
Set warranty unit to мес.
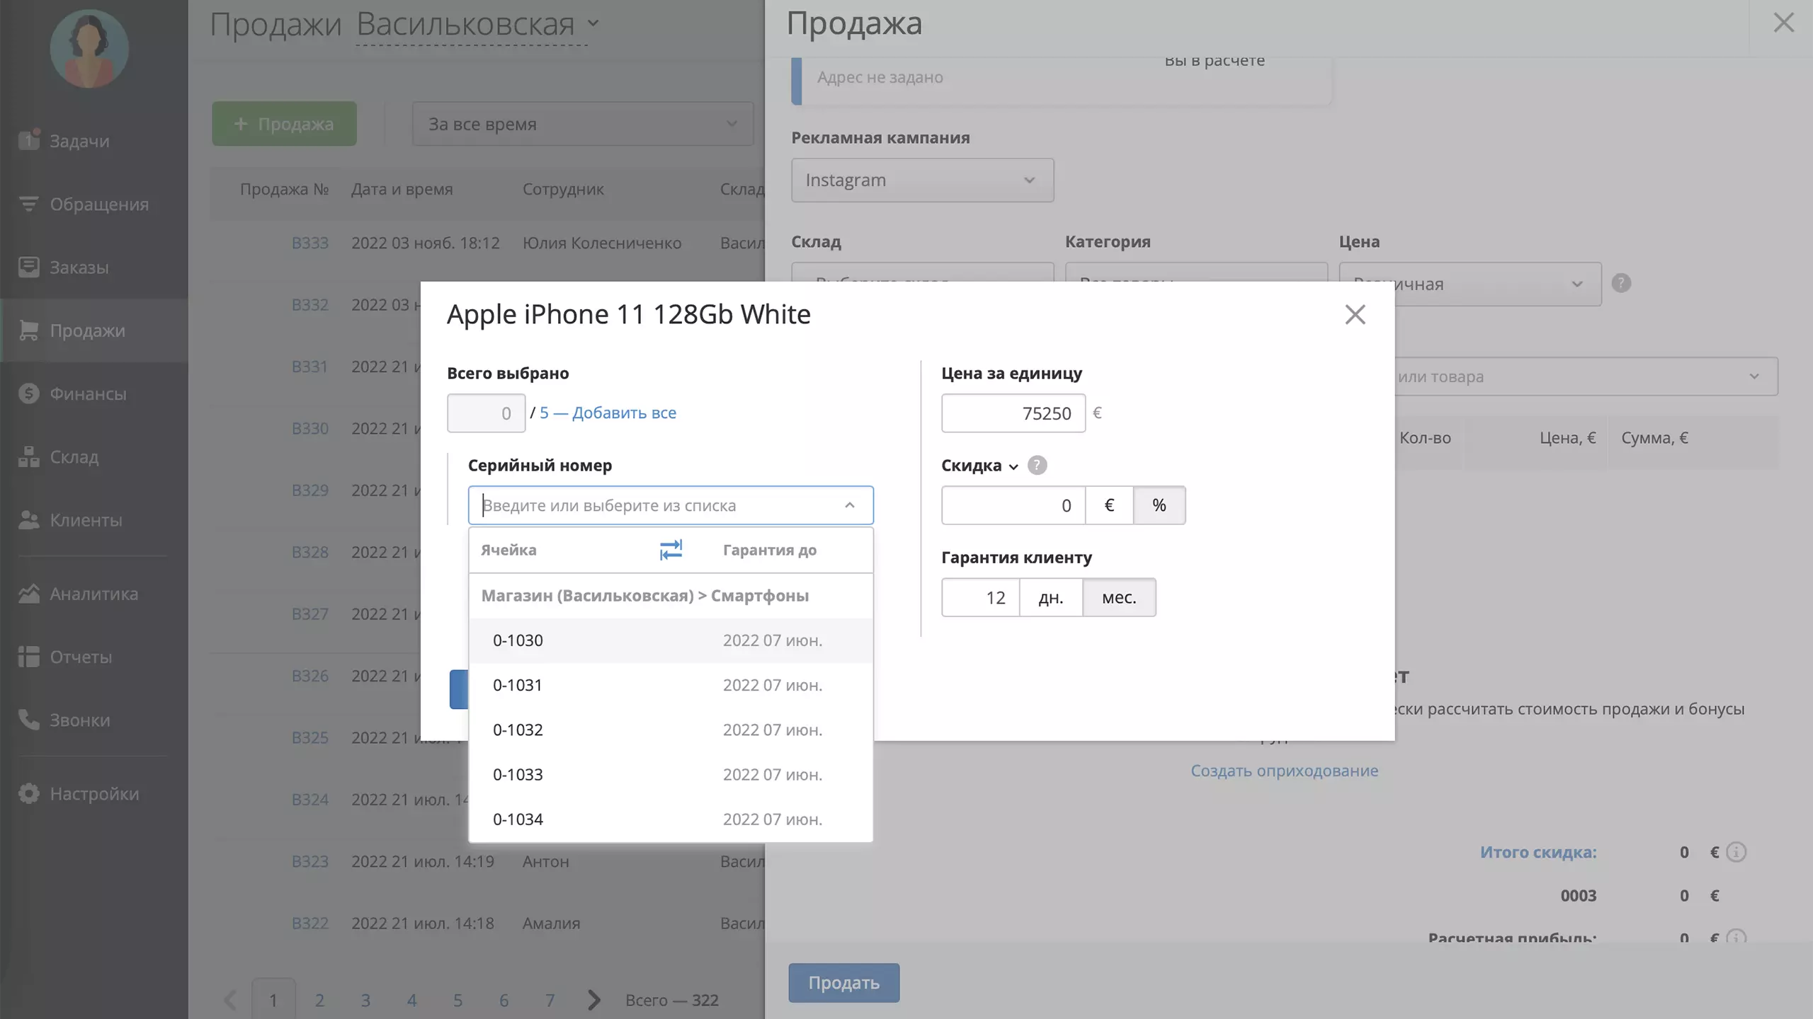1119,597
